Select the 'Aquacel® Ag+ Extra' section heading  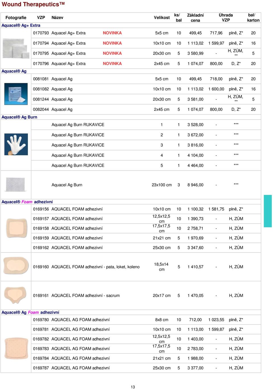(x=21, y=25)
